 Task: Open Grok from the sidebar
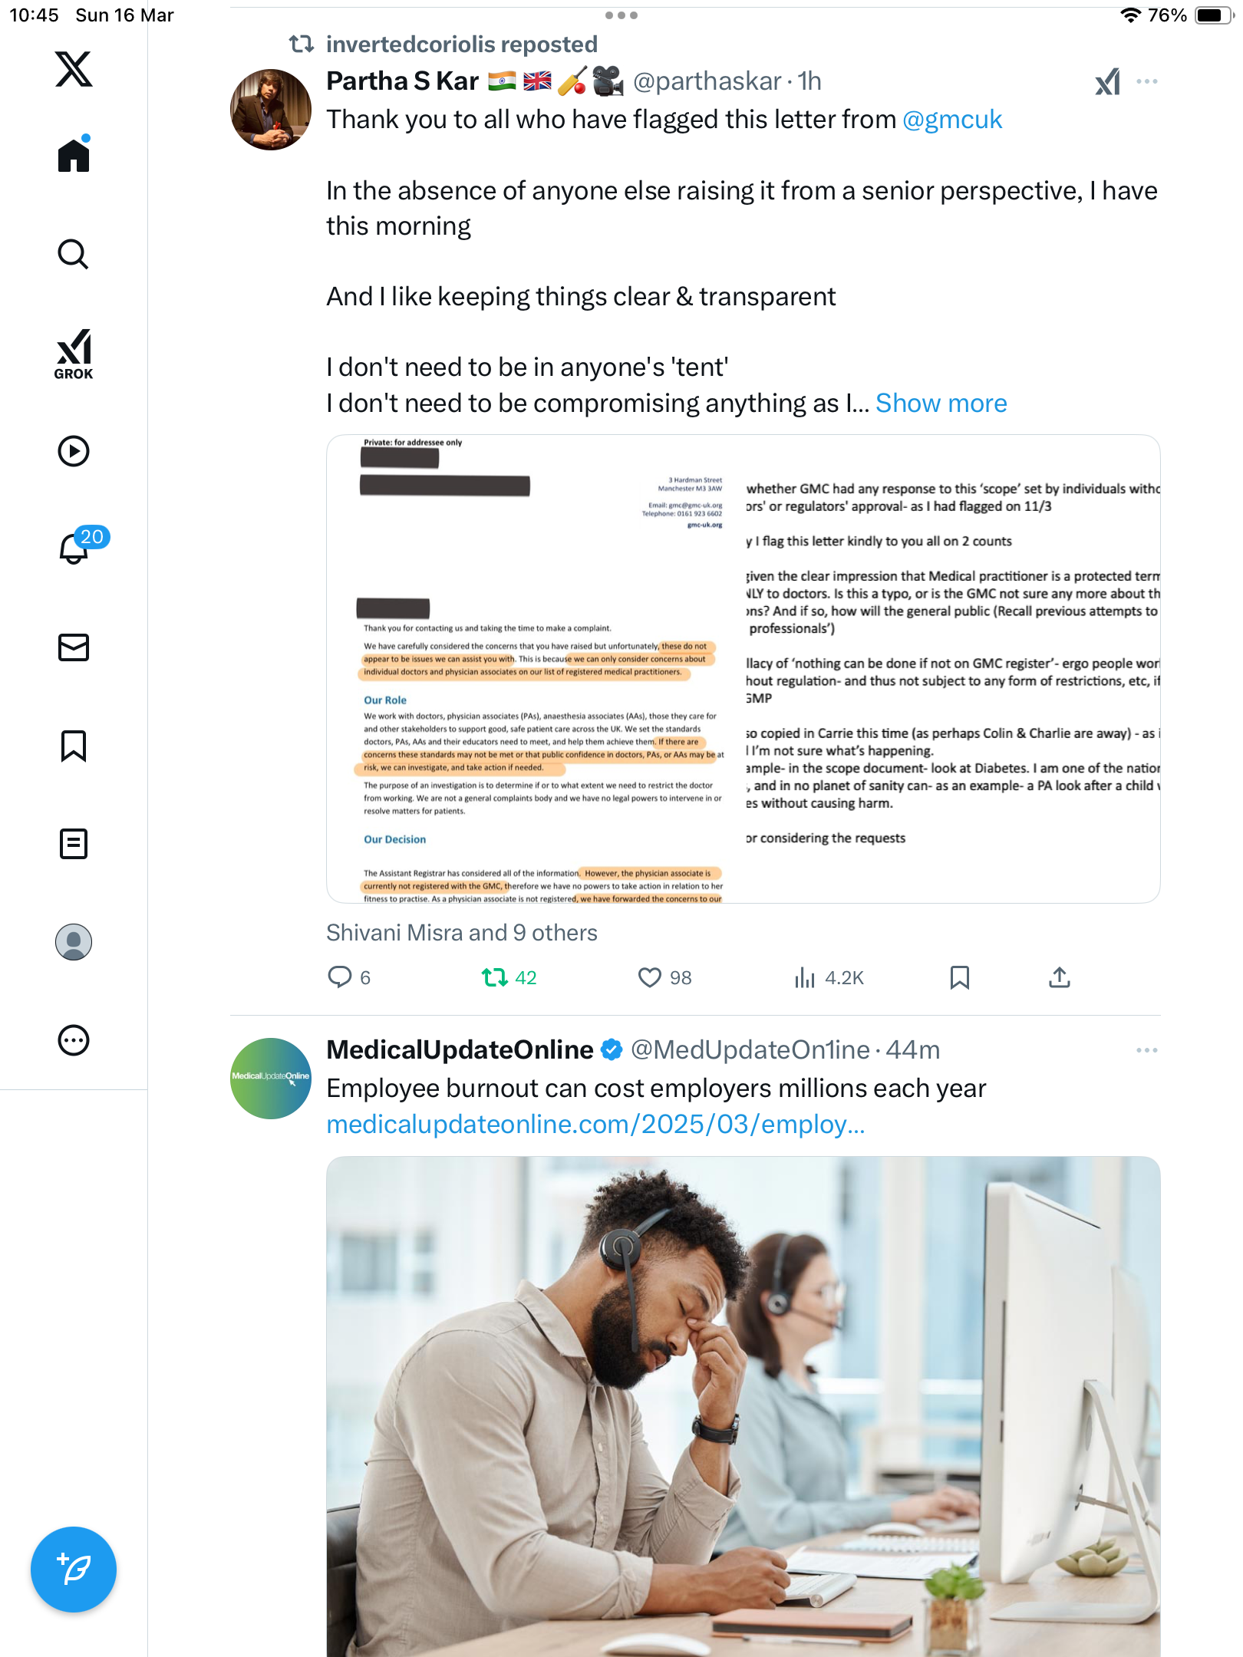click(x=74, y=354)
